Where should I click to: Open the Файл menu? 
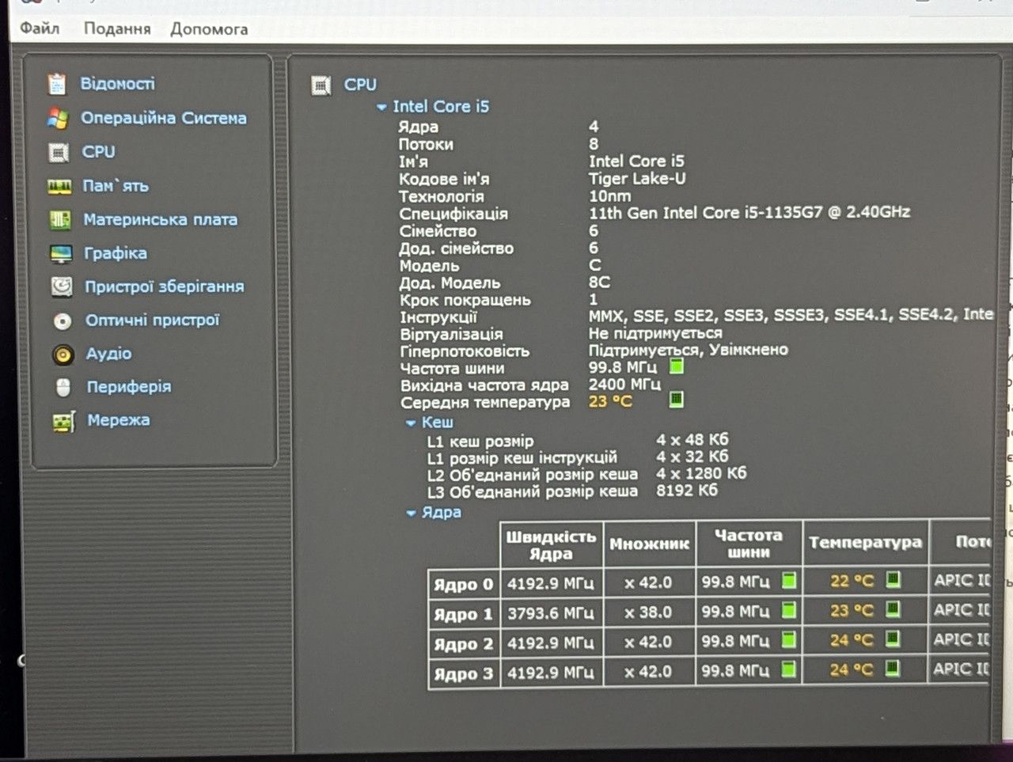click(40, 28)
